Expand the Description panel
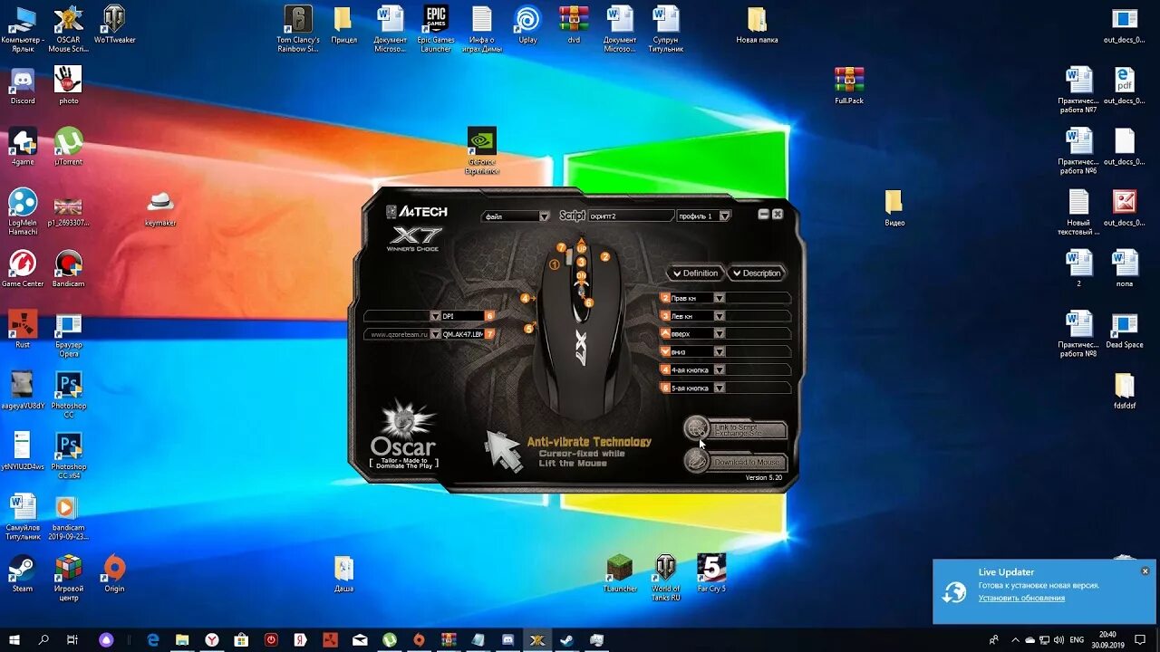 [756, 273]
